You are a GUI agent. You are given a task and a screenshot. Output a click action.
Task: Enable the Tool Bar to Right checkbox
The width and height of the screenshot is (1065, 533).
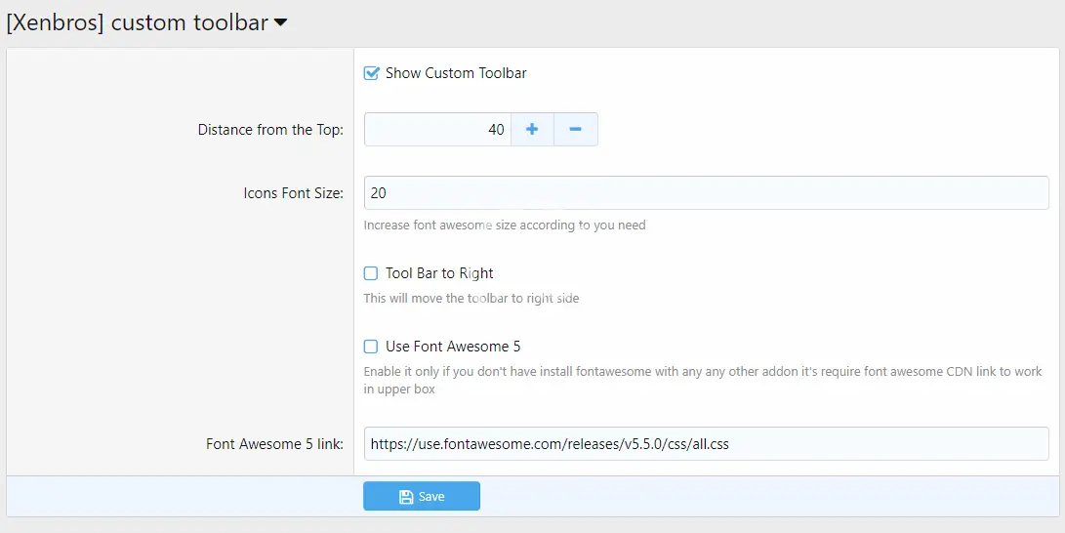pyautogui.click(x=371, y=273)
